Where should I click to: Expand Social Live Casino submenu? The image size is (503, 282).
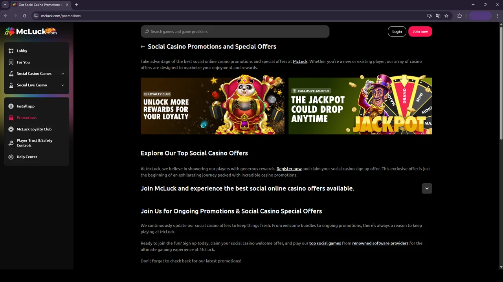click(62, 85)
